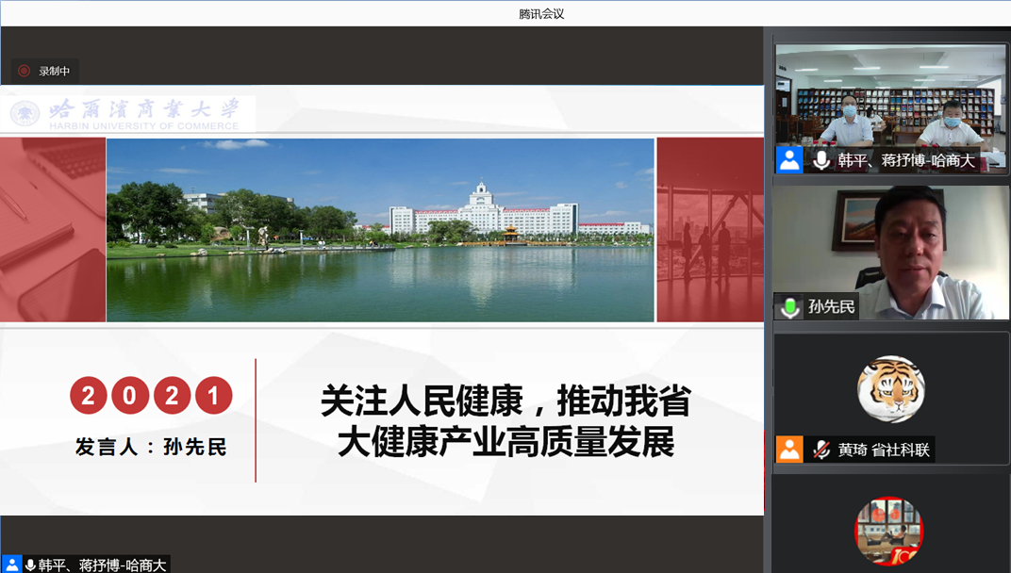The width and height of the screenshot is (1011, 573).
Task: Click the green microphone icon beside 孙先民
Action: (789, 307)
